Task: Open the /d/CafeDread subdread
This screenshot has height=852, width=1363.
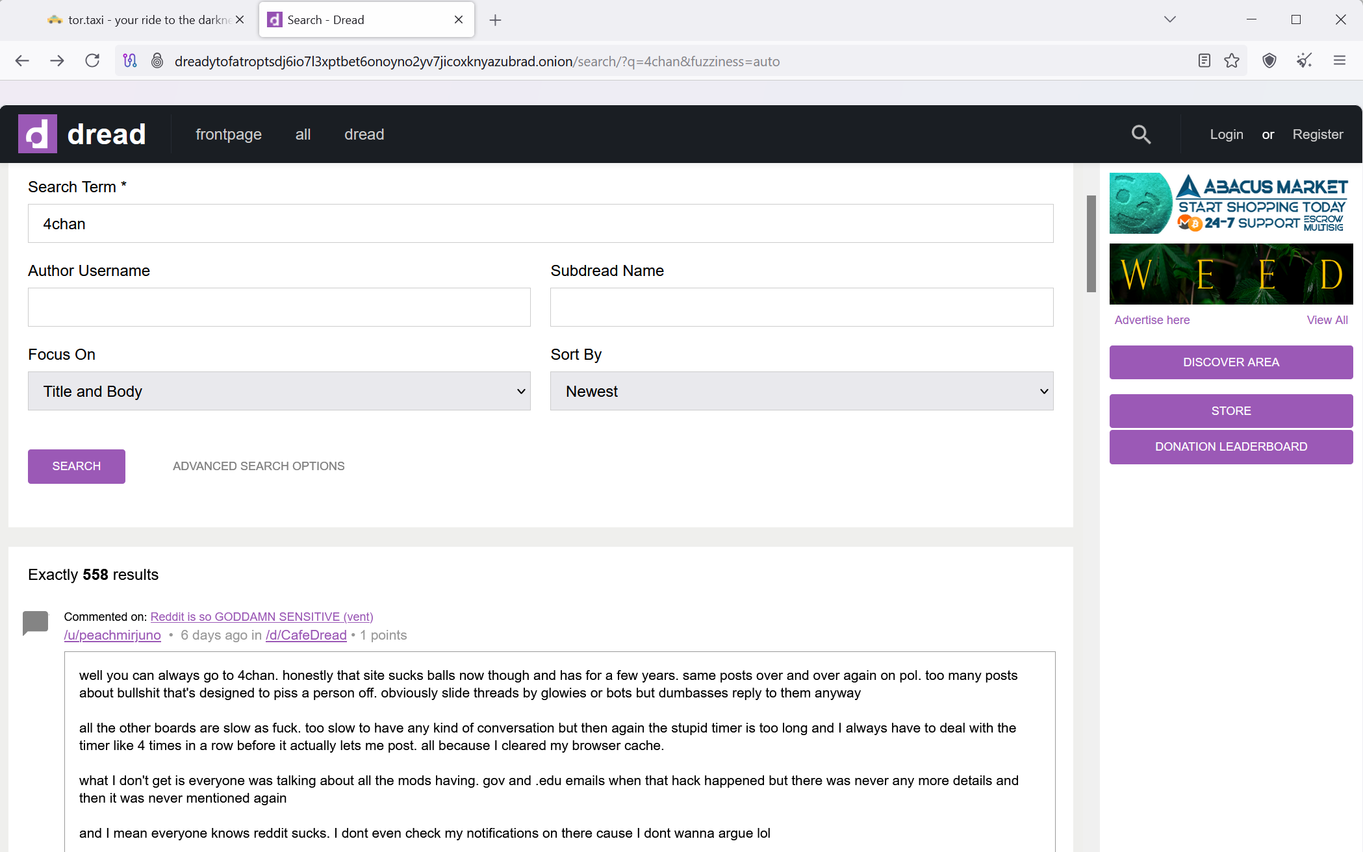Action: (x=306, y=635)
